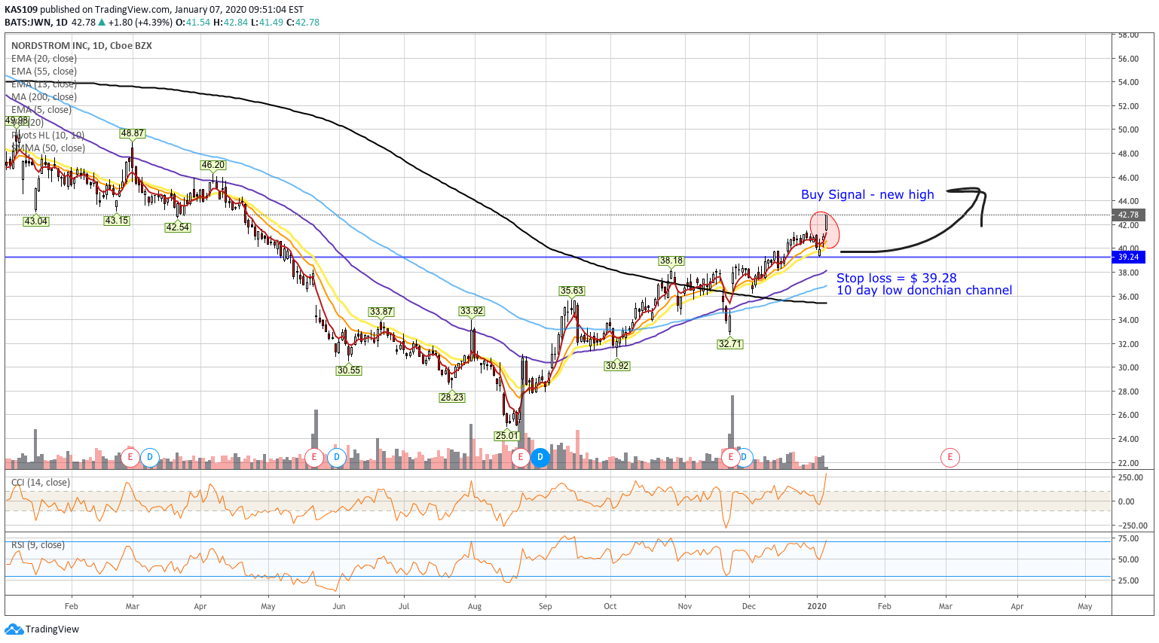The height and width of the screenshot is (643, 1159).
Task: Select the Buy Signal - new high annotation
Action: [x=867, y=195]
